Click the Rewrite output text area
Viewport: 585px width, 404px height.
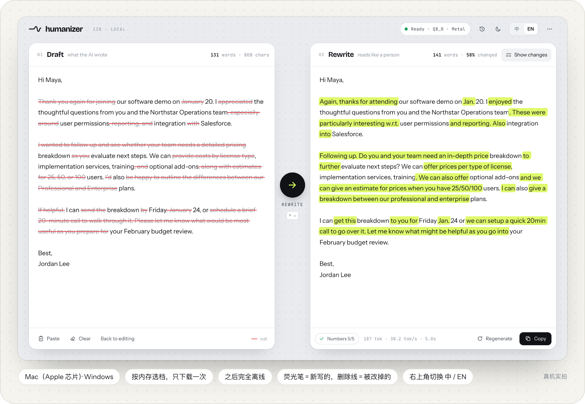(433, 197)
